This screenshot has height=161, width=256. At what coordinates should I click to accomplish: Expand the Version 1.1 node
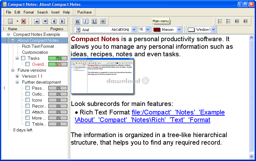click(x=17, y=76)
